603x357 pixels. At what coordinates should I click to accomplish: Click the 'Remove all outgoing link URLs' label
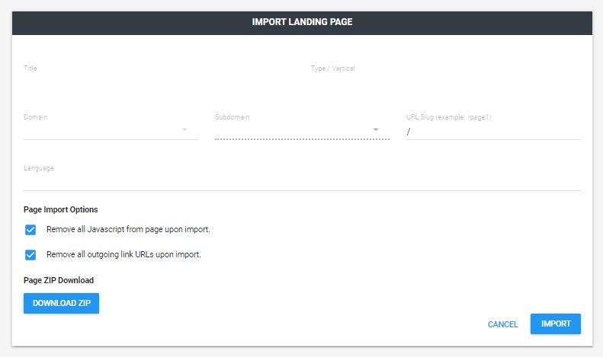click(x=123, y=254)
